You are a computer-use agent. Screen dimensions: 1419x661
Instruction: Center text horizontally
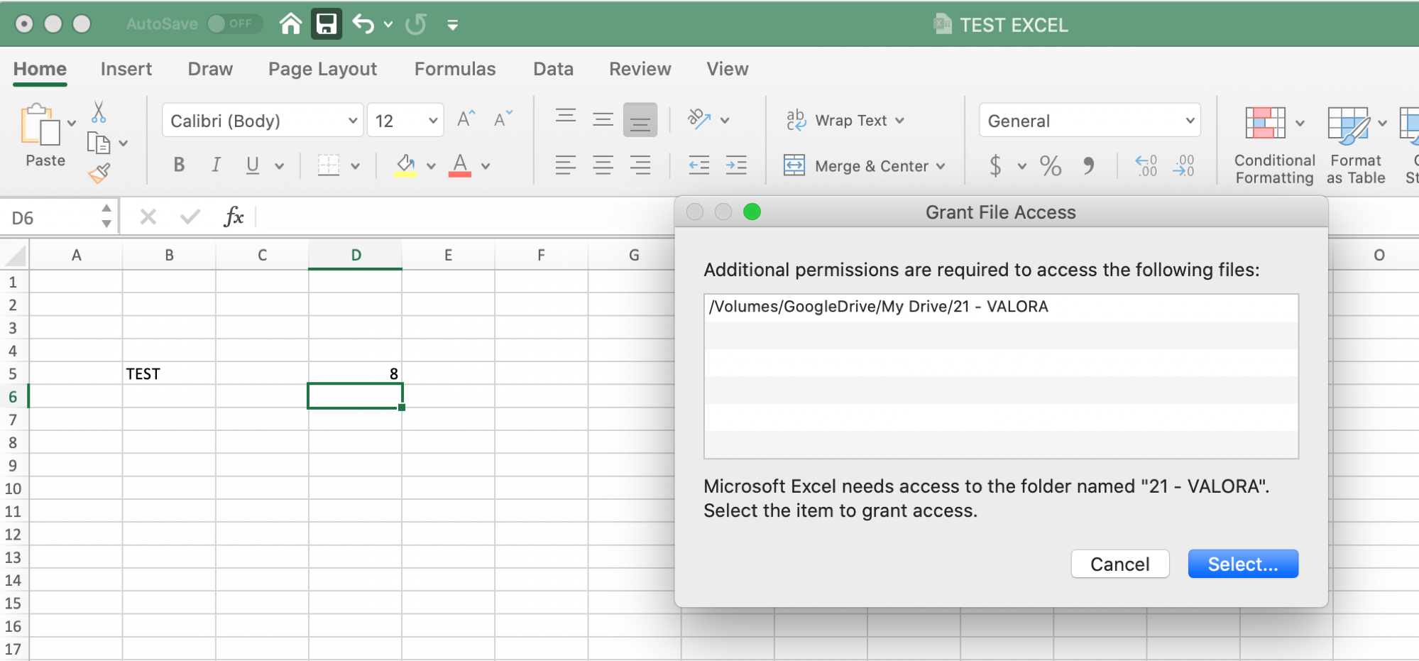(x=603, y=165)
